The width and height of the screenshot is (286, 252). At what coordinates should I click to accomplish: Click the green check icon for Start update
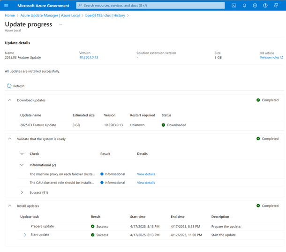tap(93, 235)
